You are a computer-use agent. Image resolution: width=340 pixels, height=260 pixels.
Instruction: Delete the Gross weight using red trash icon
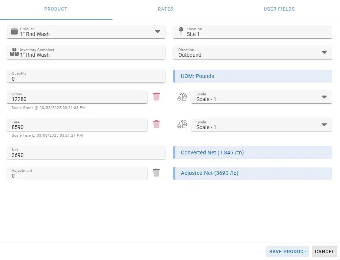[x=156, y=97]
